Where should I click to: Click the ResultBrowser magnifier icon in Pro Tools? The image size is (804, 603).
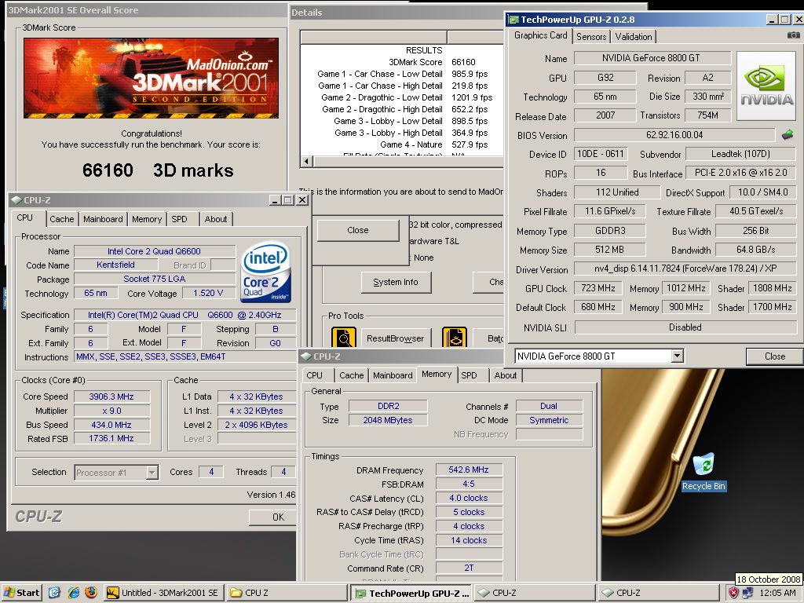click(x=344, y=338)
